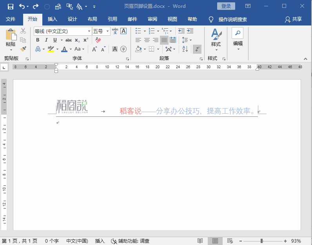Click the 登录 sign-in button

coord(226,6)
